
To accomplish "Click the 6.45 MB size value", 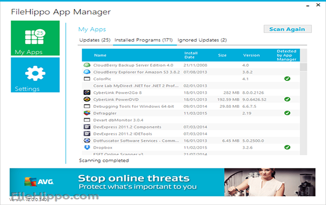I will [231, 140].
